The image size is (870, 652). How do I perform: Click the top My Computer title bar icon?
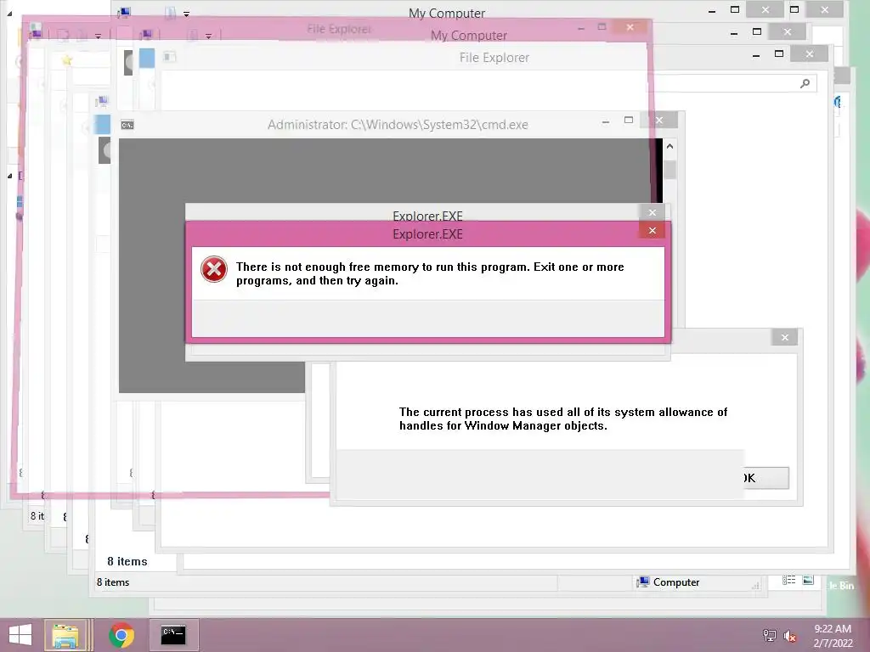124,13
